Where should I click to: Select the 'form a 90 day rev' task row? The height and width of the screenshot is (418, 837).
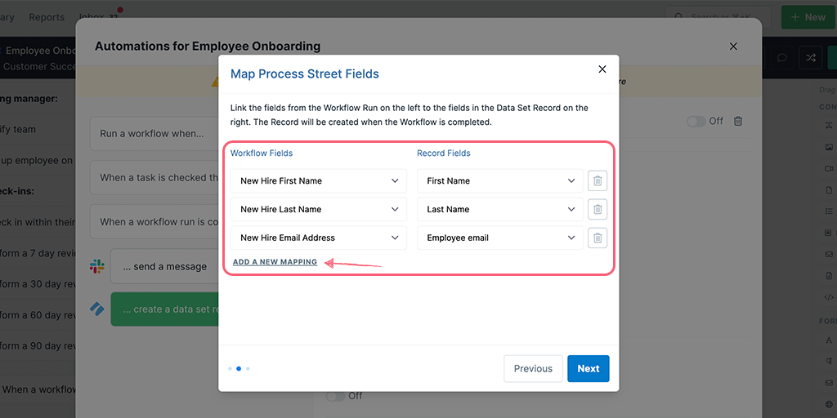[38, 345]
